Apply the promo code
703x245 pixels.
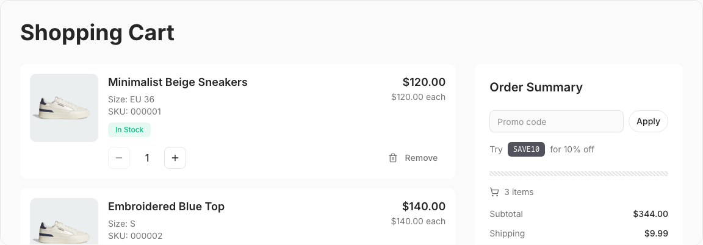pyautogui.click(x=648, y=121)
